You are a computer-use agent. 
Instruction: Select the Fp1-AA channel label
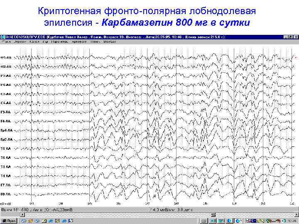pos(7,130)
